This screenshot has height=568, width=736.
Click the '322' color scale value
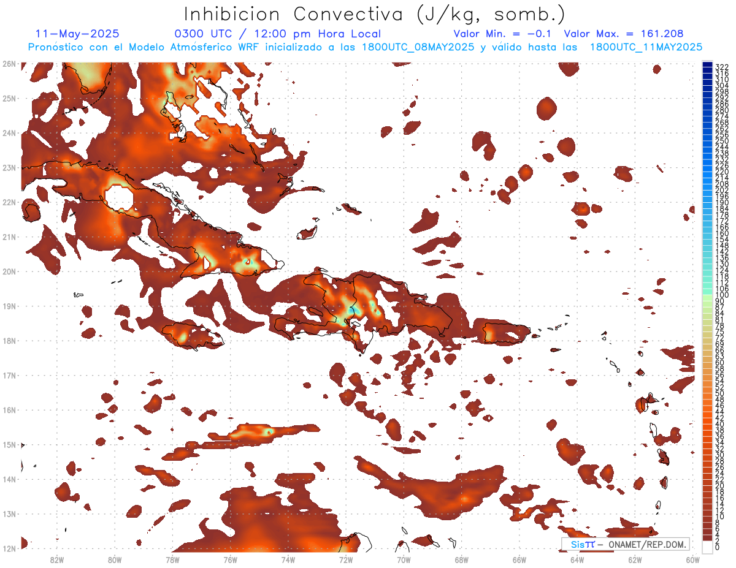(x=721, y=67)
